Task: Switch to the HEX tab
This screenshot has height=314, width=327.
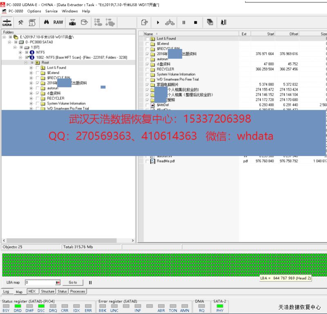Action: point(31,292)
